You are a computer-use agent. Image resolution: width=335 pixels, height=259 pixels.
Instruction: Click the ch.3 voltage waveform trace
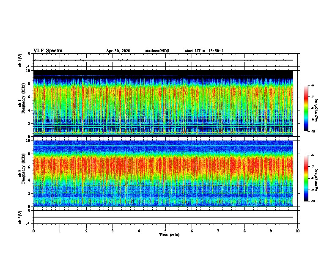(163, 217)
